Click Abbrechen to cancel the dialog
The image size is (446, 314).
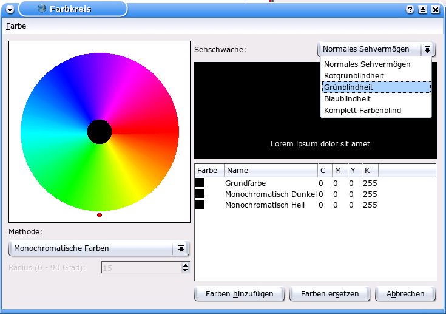click(x=405, y=294)
